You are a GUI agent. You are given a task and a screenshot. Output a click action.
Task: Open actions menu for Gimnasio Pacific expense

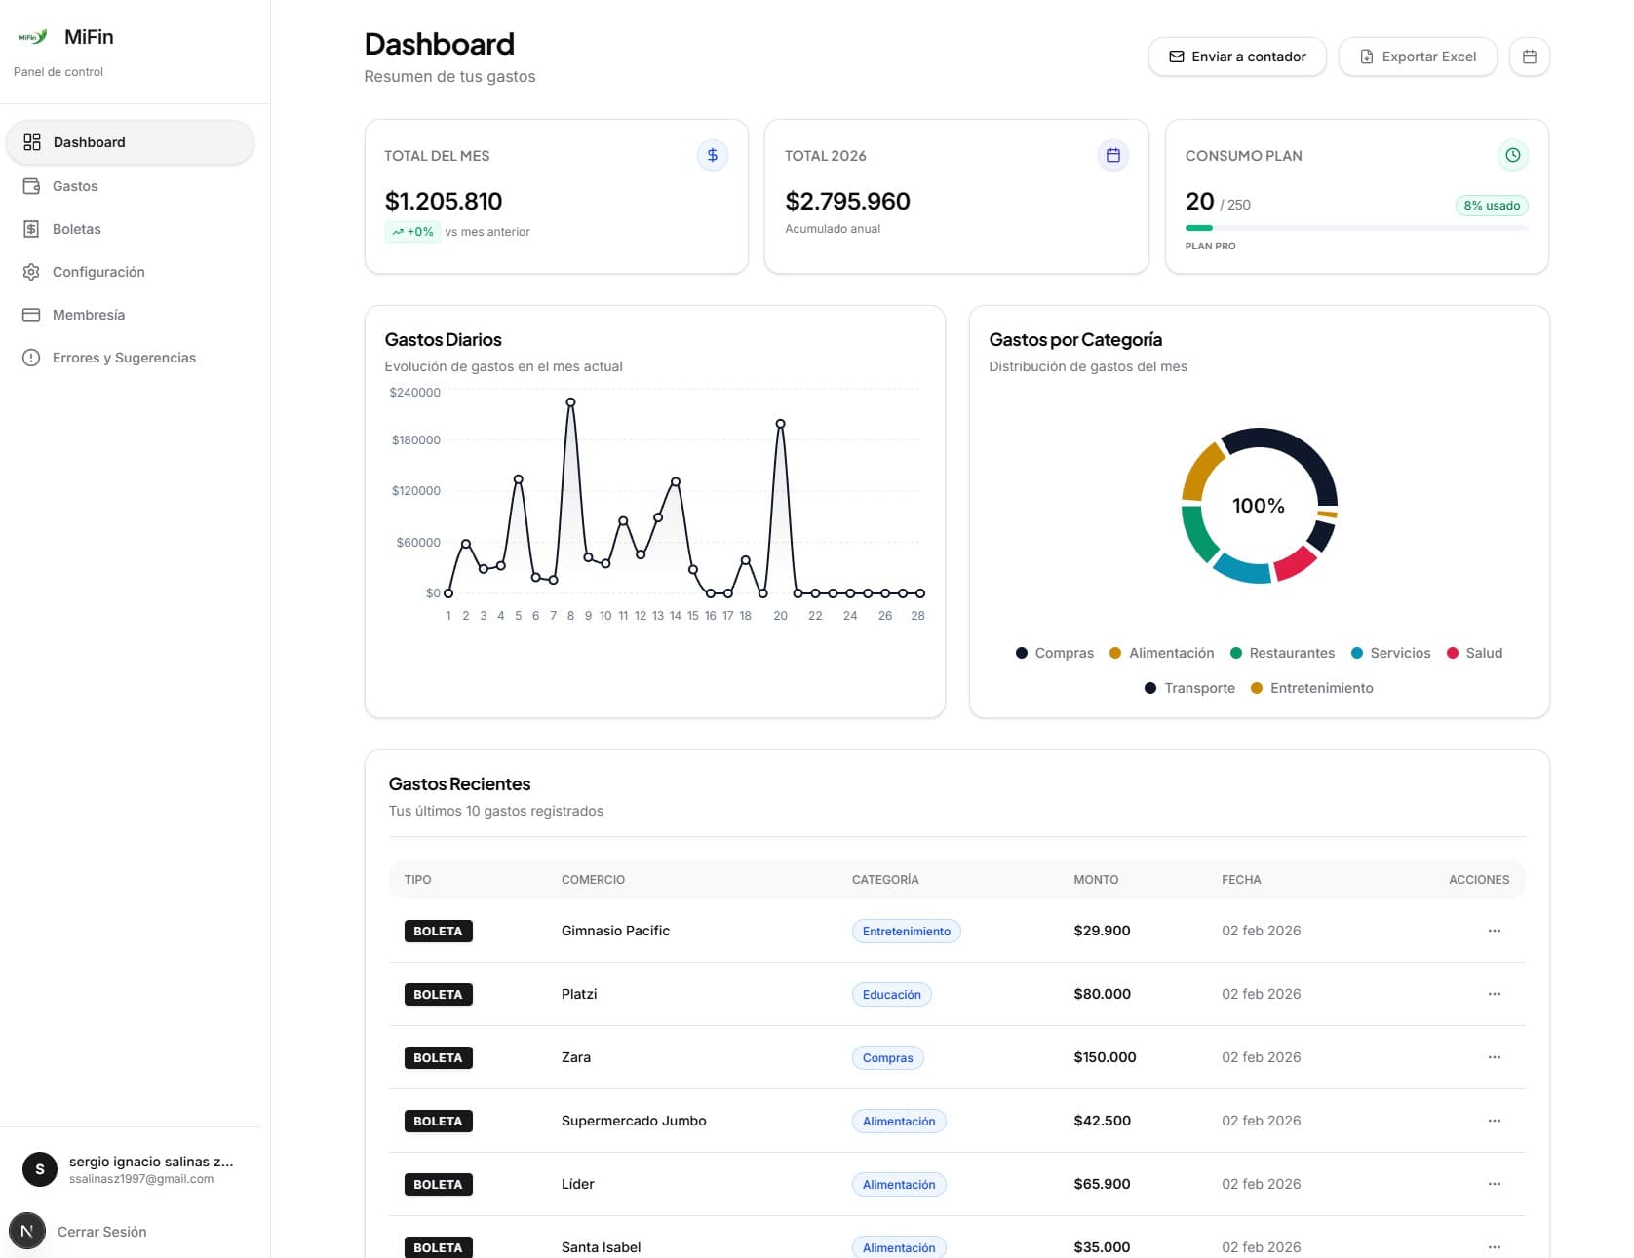point(1494,931)
